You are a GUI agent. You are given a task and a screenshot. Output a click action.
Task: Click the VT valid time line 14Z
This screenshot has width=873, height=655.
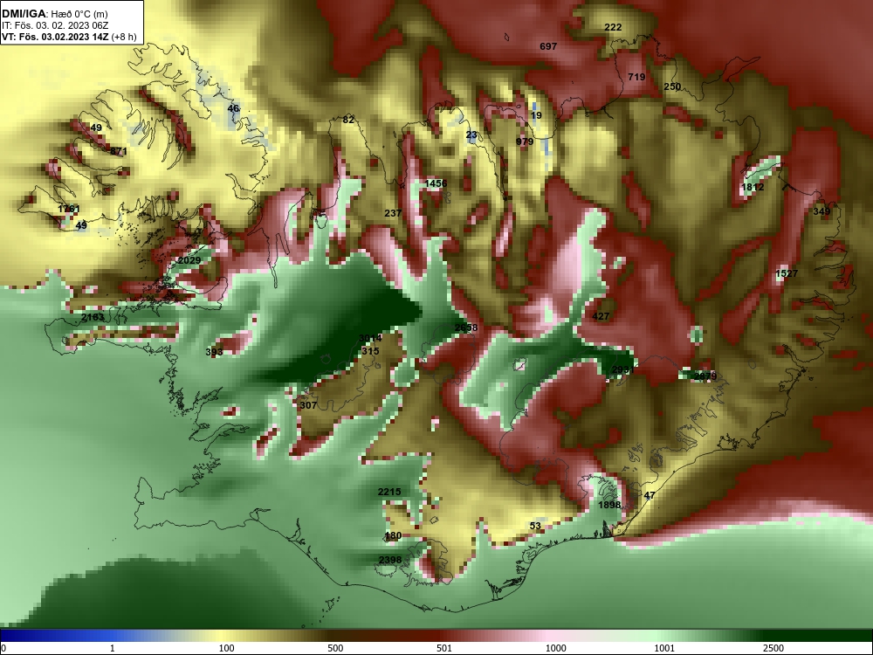69,37
